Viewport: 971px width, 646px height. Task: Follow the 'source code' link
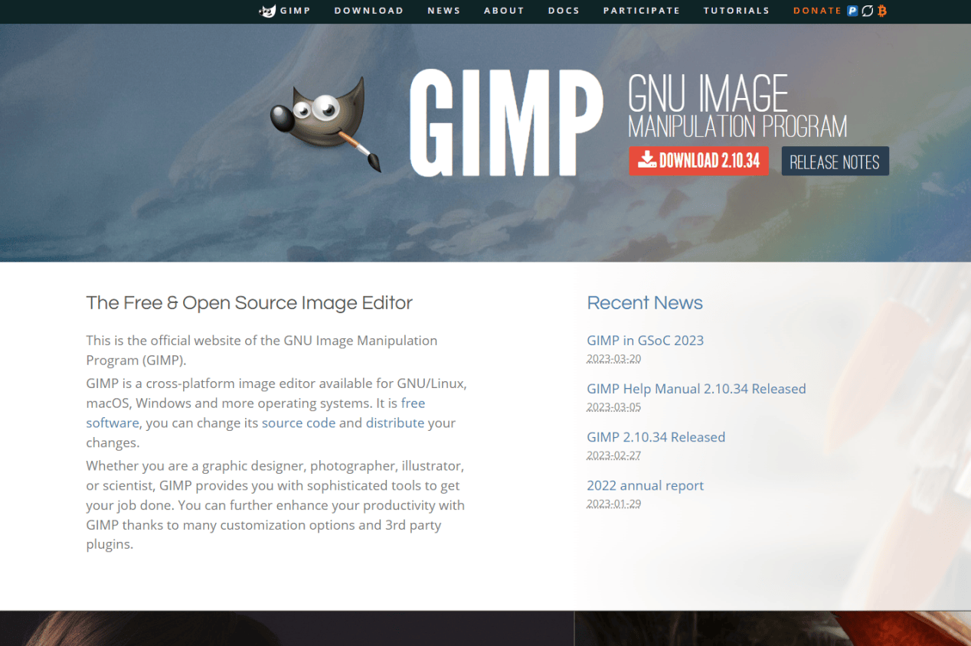click(299, 423)
